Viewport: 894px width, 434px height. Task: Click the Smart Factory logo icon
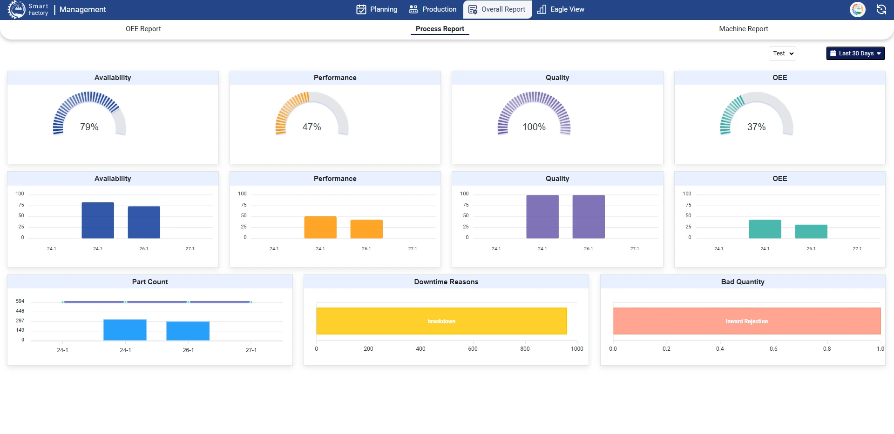coord(17,9)
